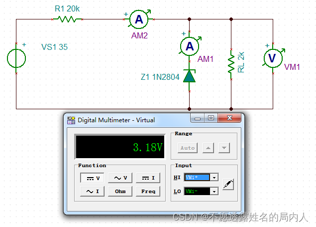Select the Freq function button

(x=148, y=191)
